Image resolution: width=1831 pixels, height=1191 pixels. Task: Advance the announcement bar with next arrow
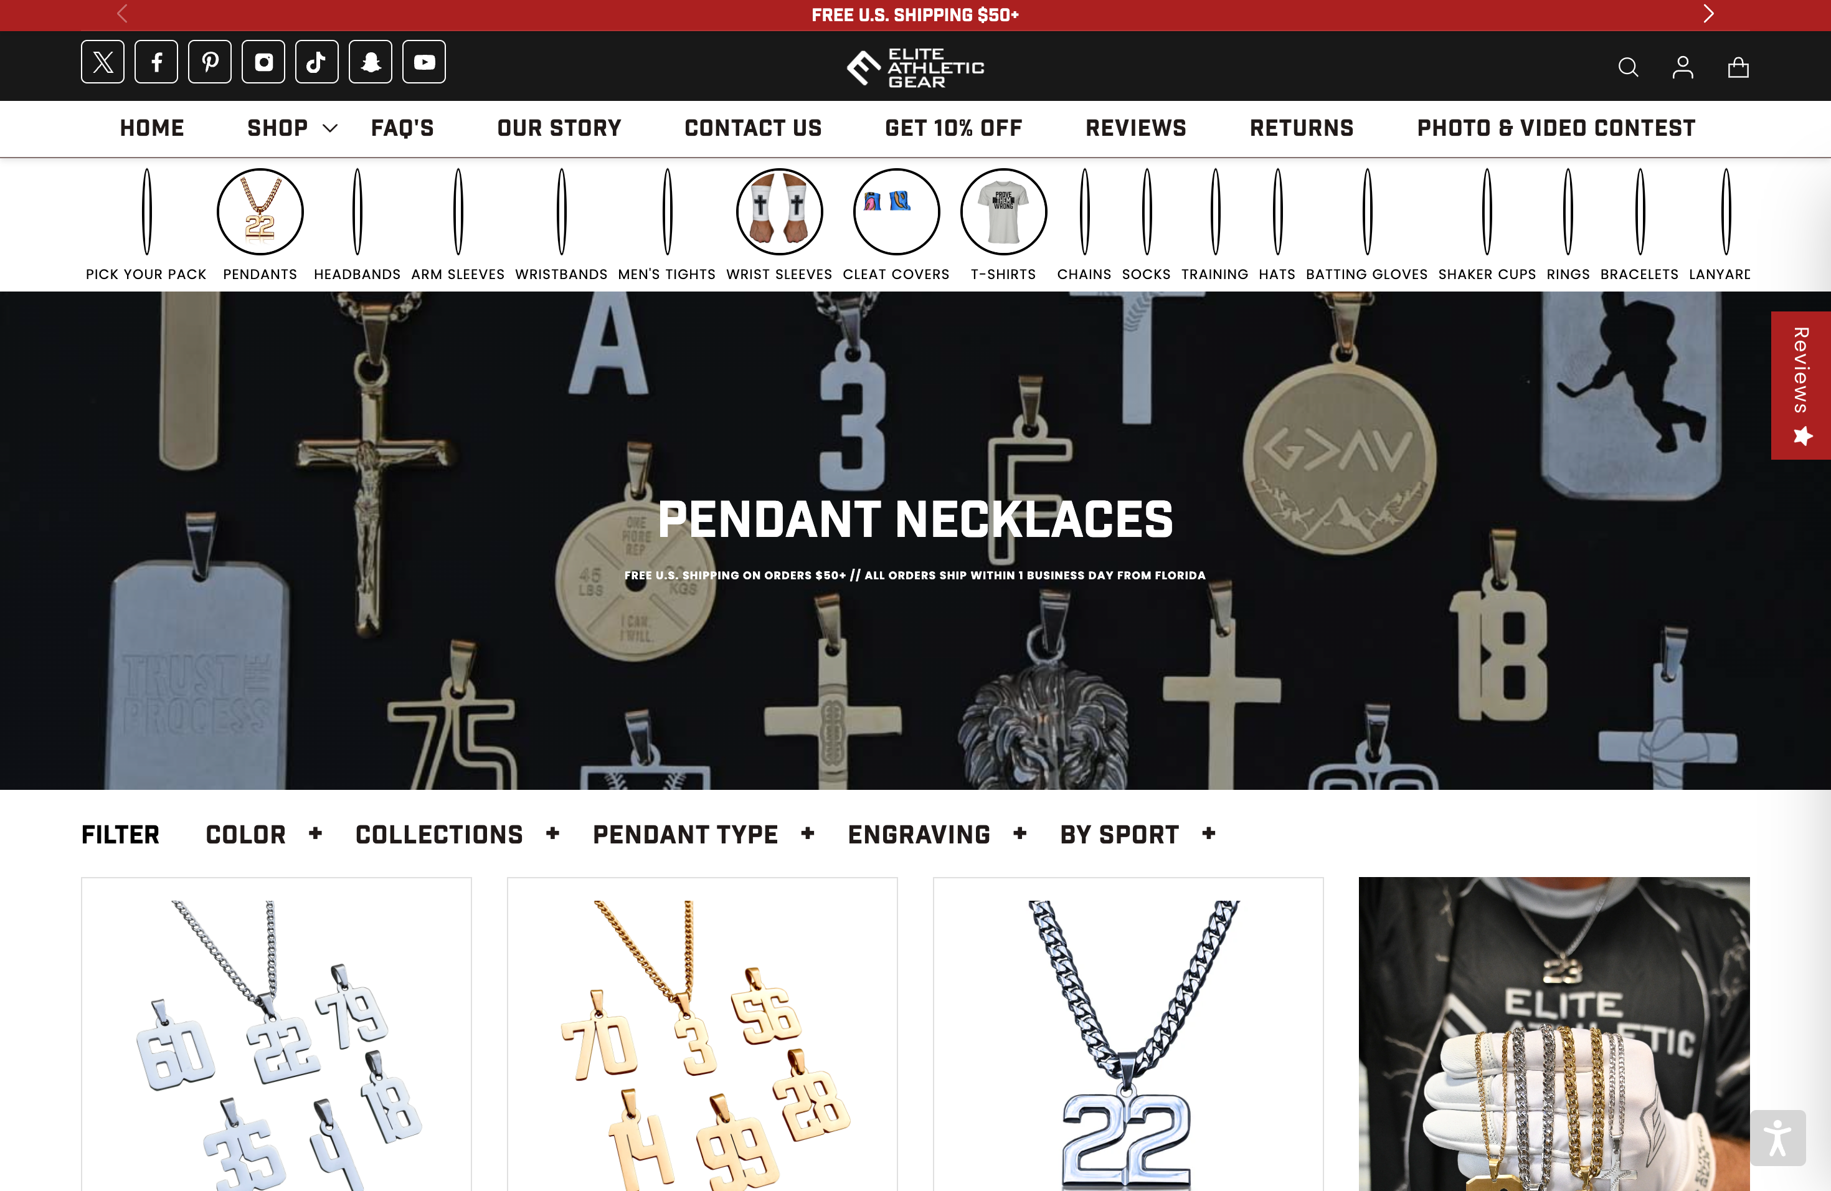point(1708,14)
